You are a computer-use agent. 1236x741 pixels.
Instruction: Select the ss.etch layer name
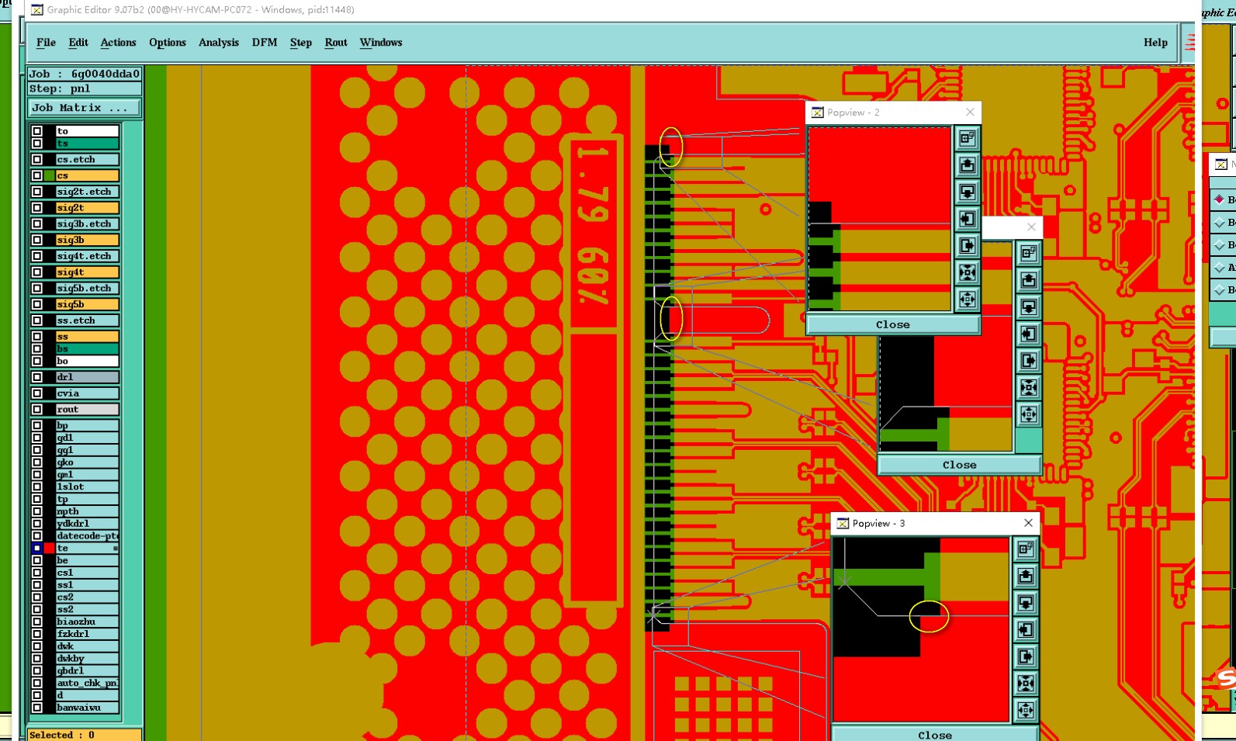pyautogui.click(x=87, y=320)
